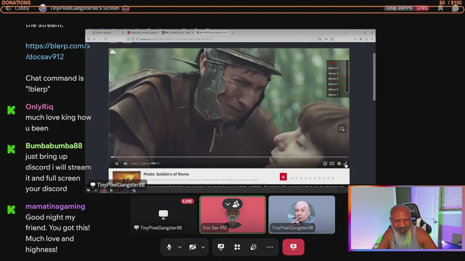Click the picture-in-picture icon on video
465x261 pixels.
click(342, 129)
